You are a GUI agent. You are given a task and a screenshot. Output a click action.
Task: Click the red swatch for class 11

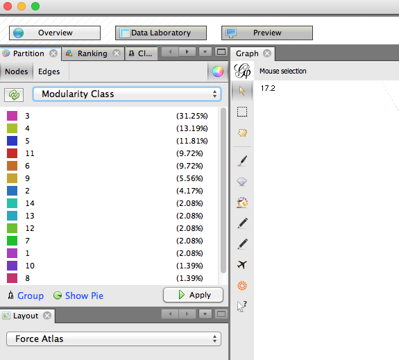point(12,153)
